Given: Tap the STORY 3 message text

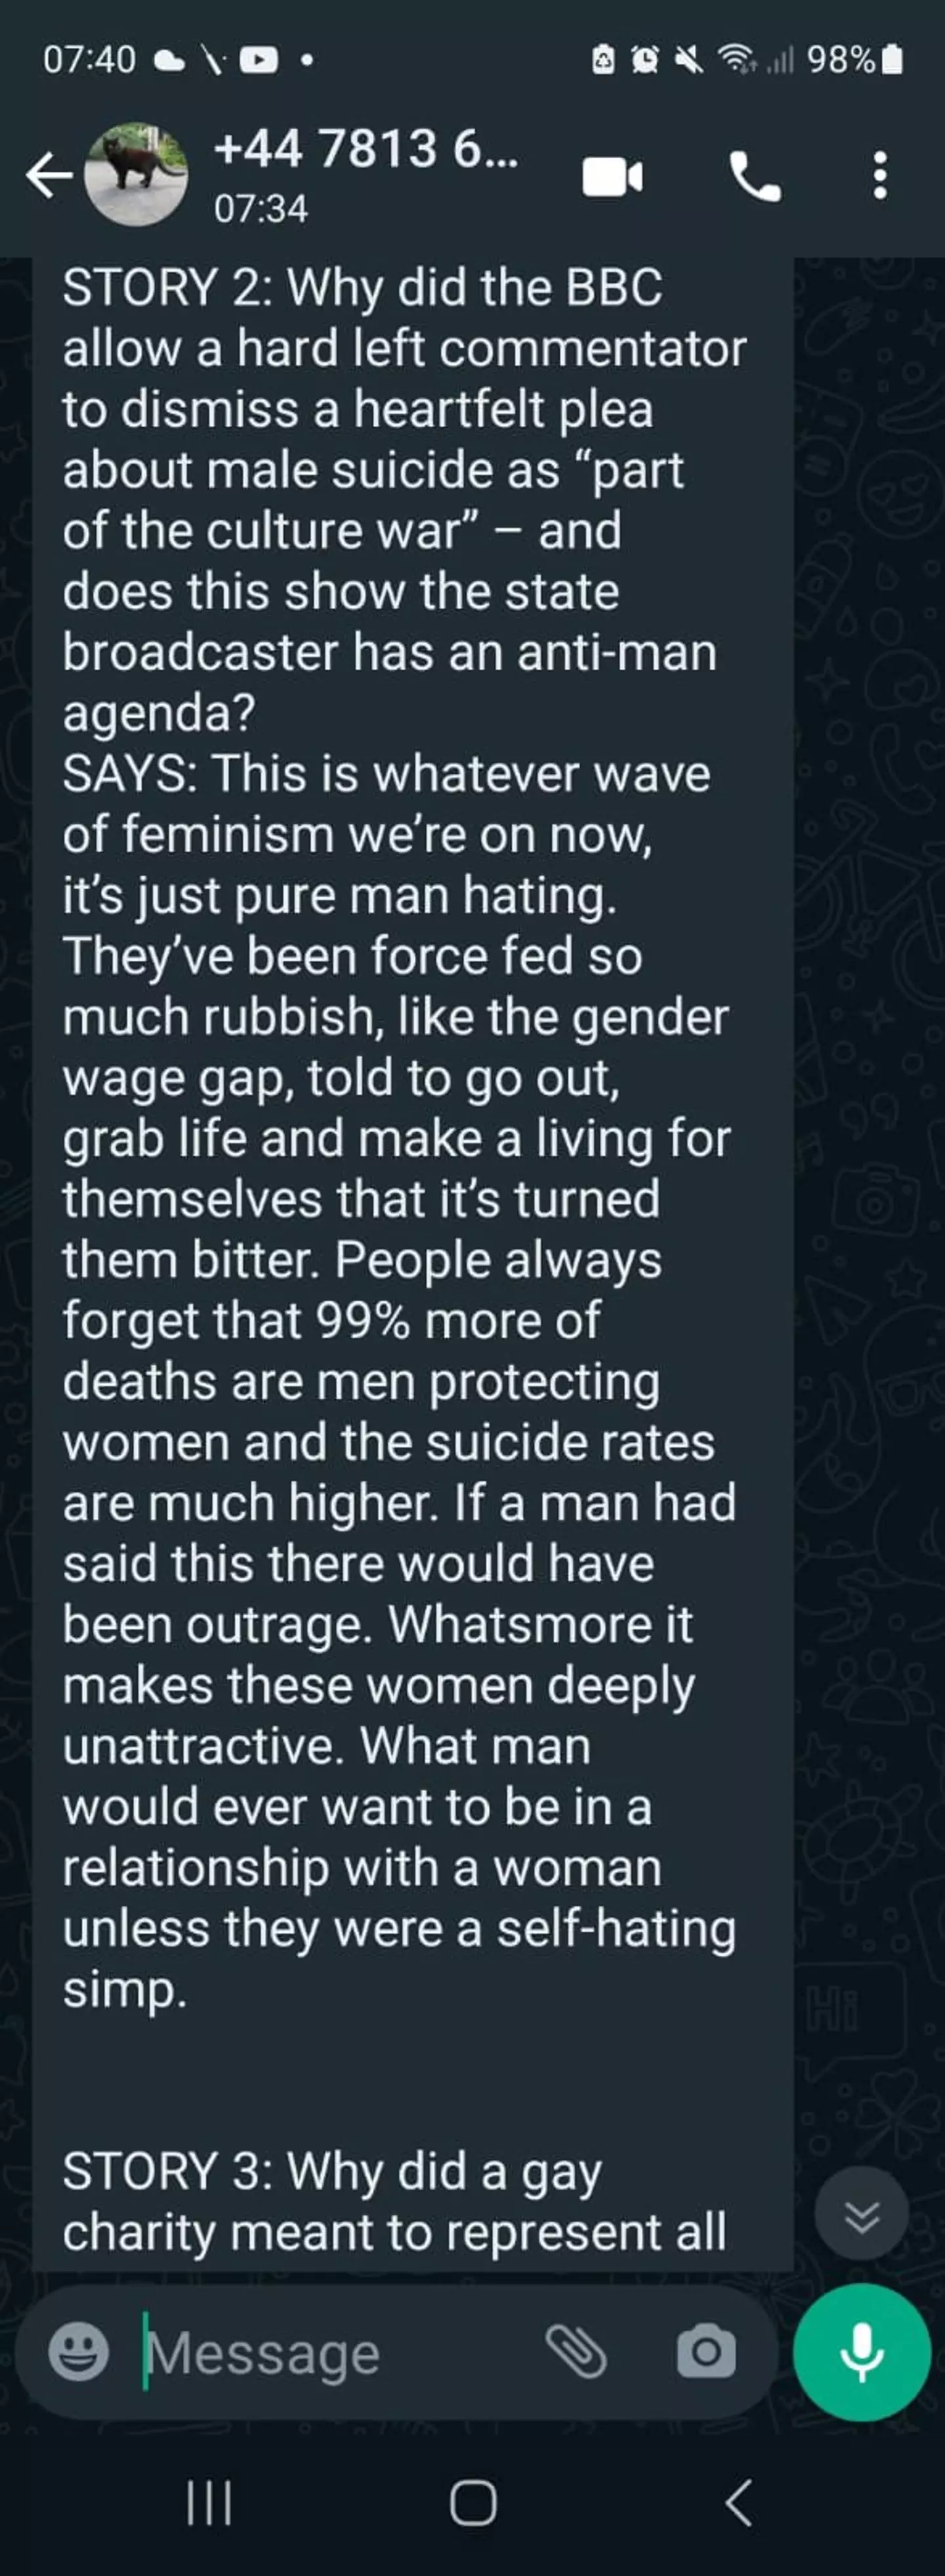Looking at the screenshot, I should pos(394,2201).
